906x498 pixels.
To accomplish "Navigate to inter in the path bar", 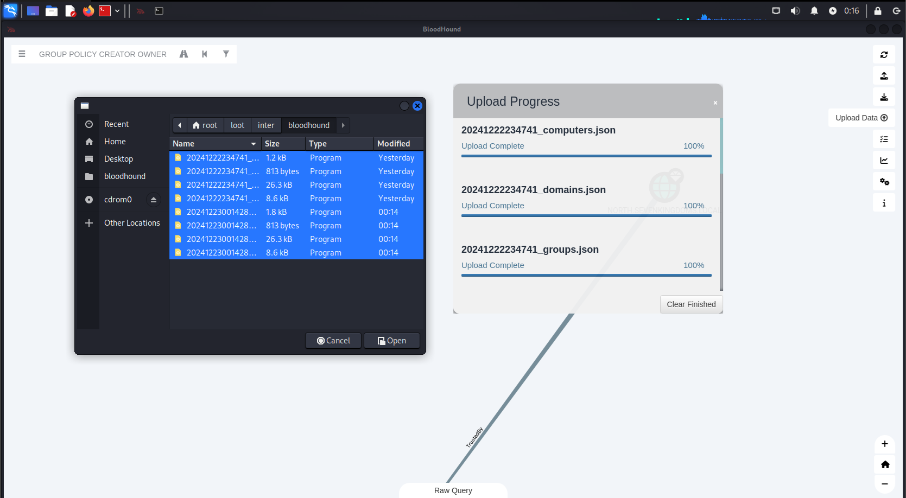I will tap(266, 125).
